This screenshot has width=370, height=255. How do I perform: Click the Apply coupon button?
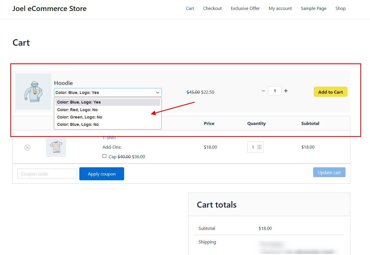point(102,174)
